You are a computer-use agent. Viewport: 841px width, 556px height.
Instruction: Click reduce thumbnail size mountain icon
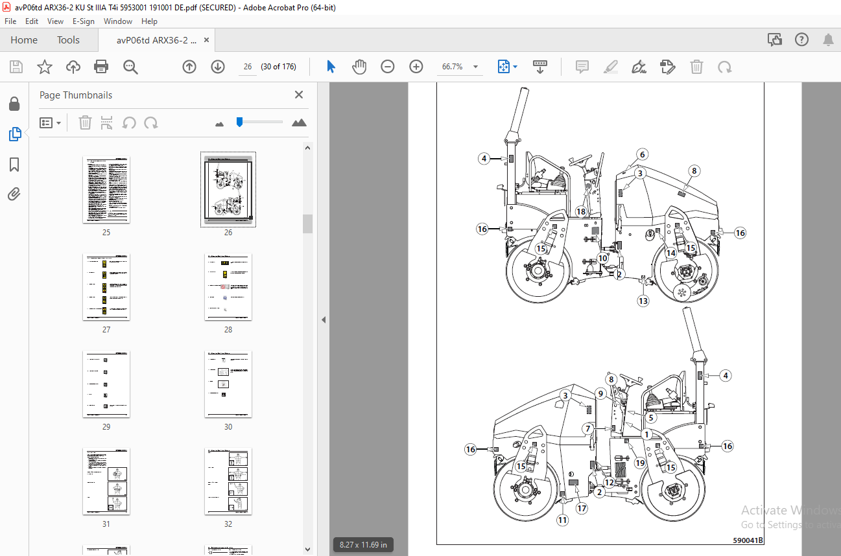[219, 122]
